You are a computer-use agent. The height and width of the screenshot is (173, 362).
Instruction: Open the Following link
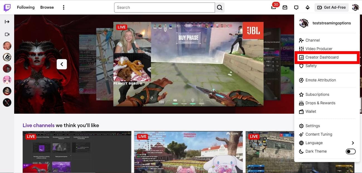point(26,8)
